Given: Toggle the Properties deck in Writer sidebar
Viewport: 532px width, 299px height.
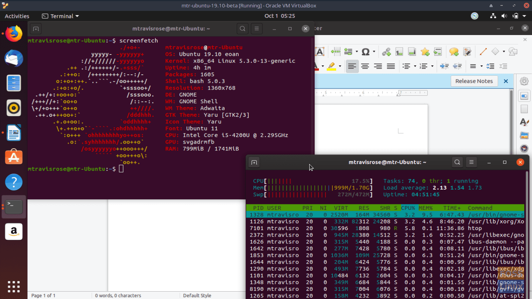Looking at the screenshot, I should pos(524,95).
